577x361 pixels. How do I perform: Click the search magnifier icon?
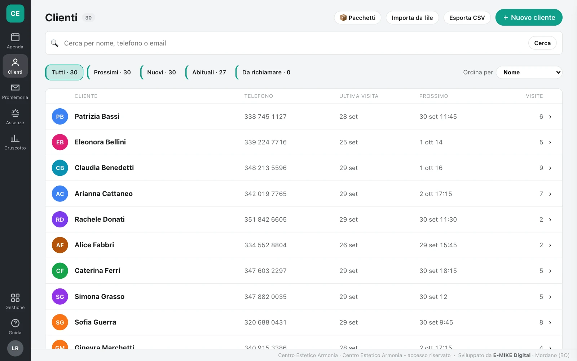click(x=54, y=43)
